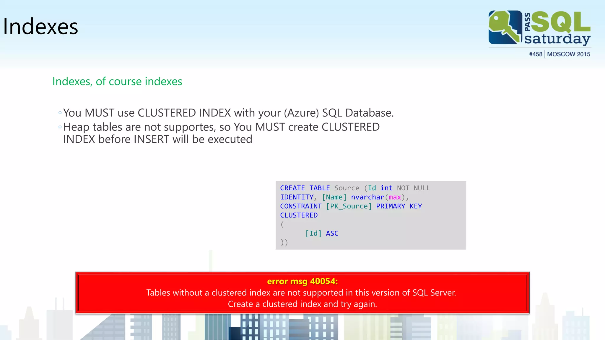Click the 'CONSTRAINT [PK_Source] PRIMARY KEY' code line
The height and width of the screenshot is (340, 605).
[351, 206]
